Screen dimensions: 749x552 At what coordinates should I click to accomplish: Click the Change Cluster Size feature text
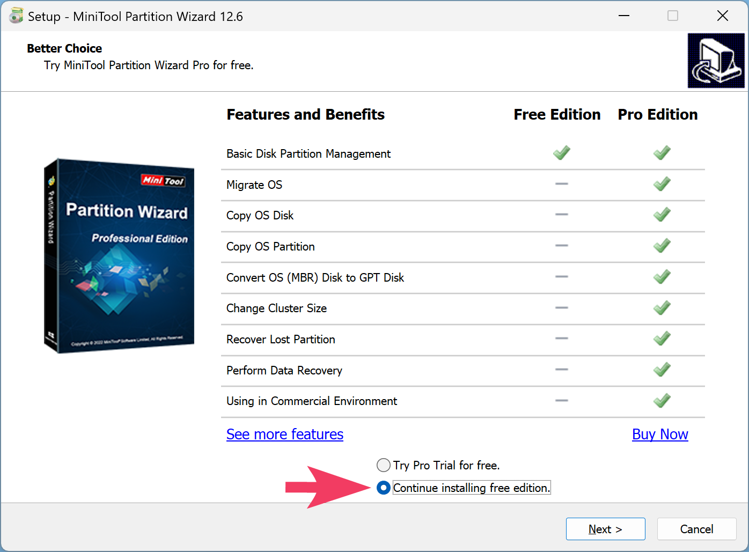click(x=277, y=308)
